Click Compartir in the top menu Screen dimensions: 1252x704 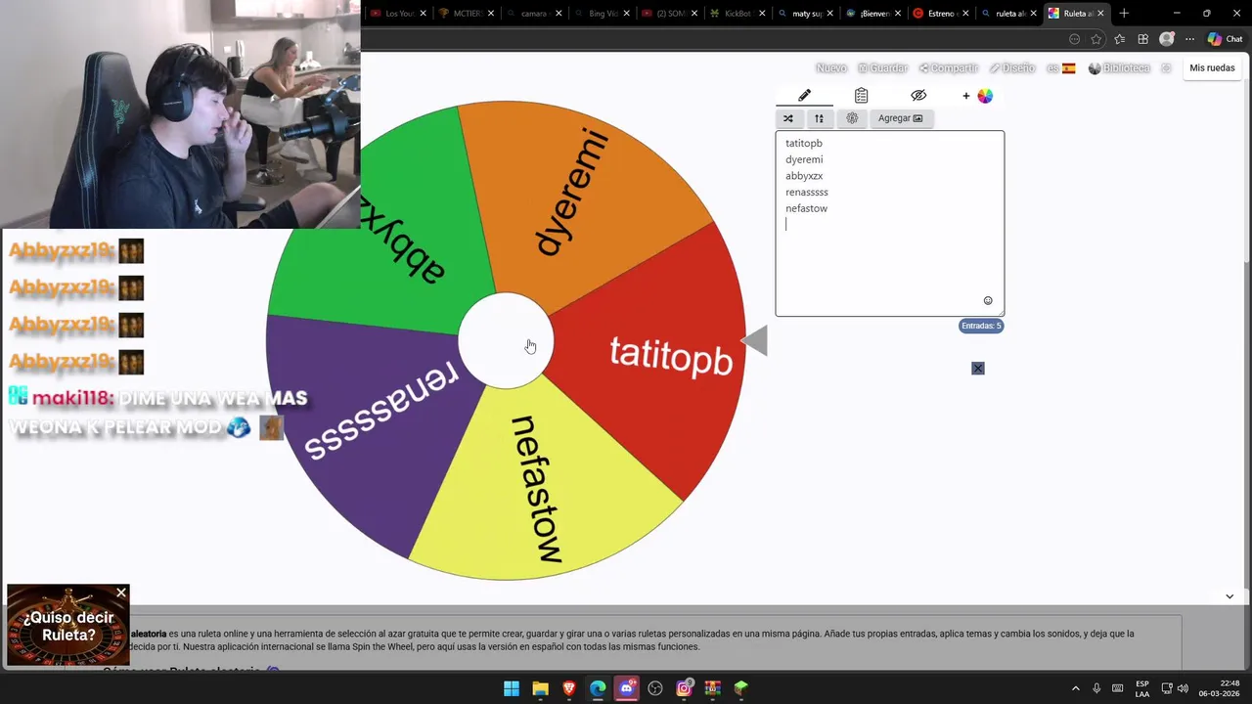coord(949,68)
